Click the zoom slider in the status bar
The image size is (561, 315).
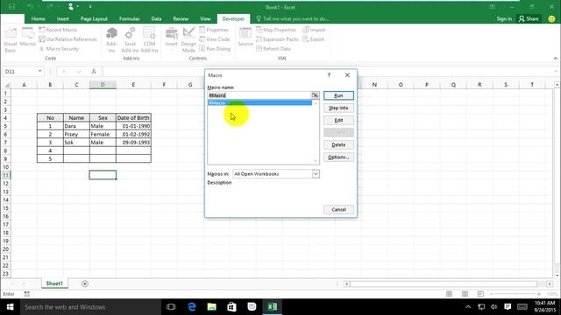tap(516, 294)
